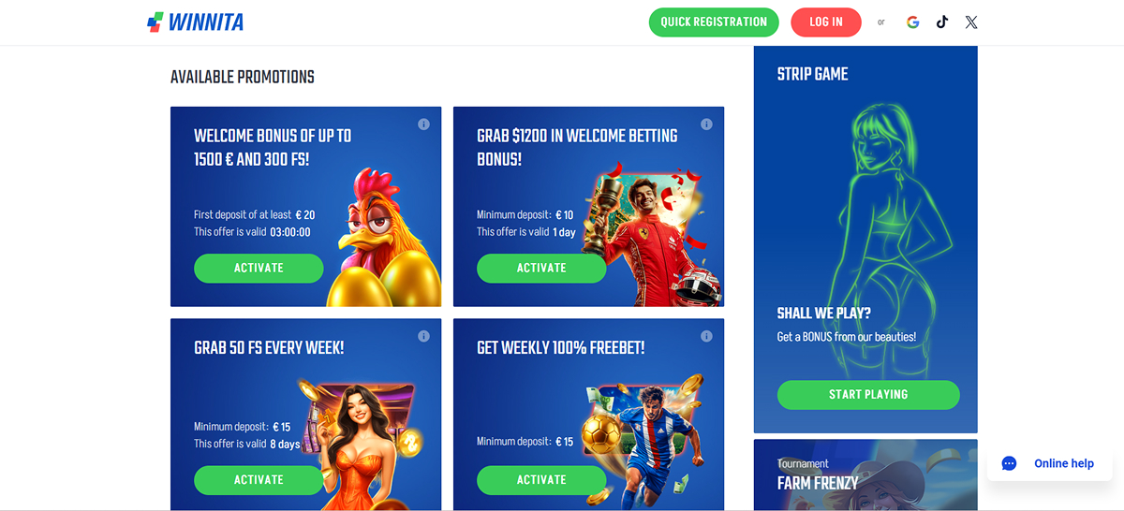Activate the weekly 100% freebet offer

click(x=541, y=479)
